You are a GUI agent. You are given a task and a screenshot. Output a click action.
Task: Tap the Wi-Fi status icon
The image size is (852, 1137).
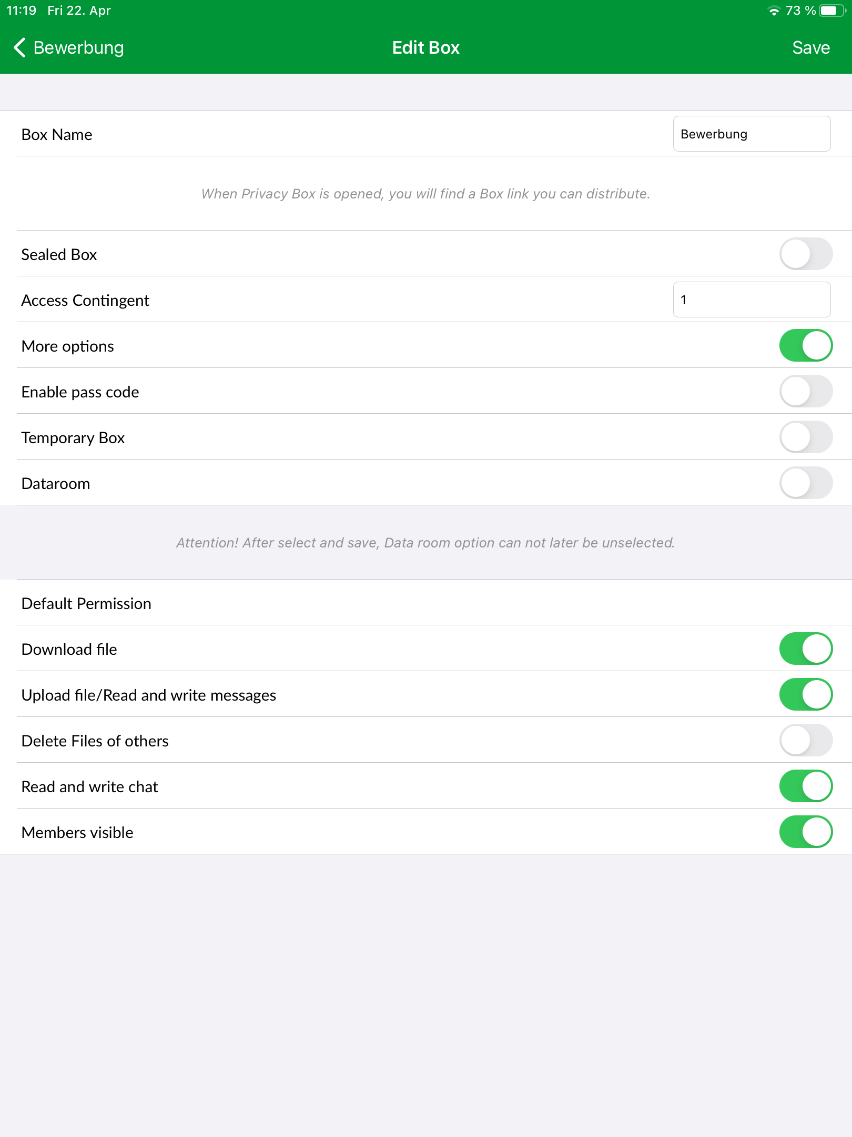pyautogui.click(x=774, y=11)
